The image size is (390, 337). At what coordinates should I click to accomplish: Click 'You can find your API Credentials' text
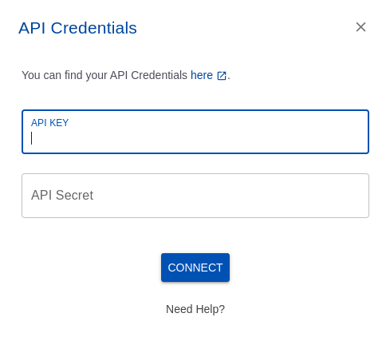coord(104,75)
